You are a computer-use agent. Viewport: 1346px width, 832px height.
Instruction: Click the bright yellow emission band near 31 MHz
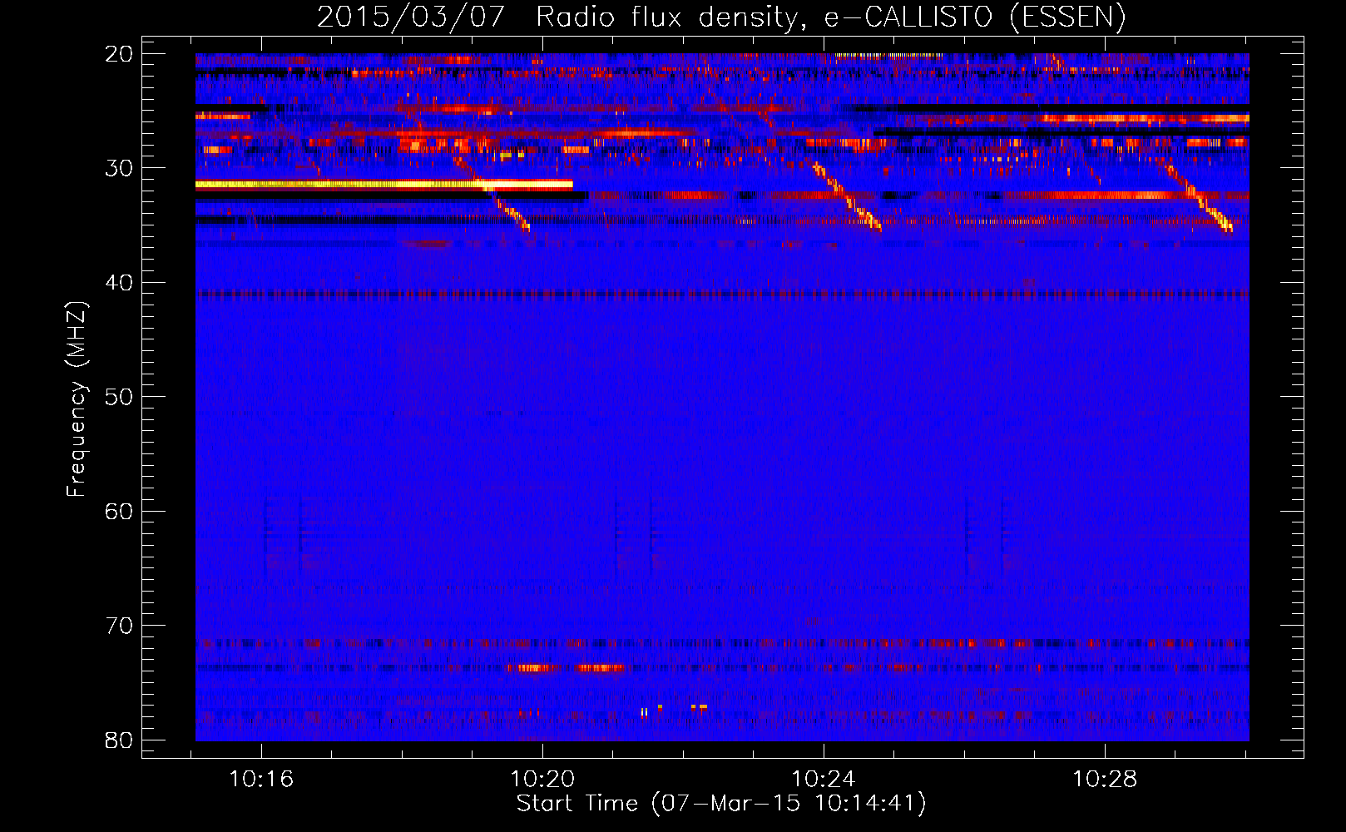coord(384,185)
